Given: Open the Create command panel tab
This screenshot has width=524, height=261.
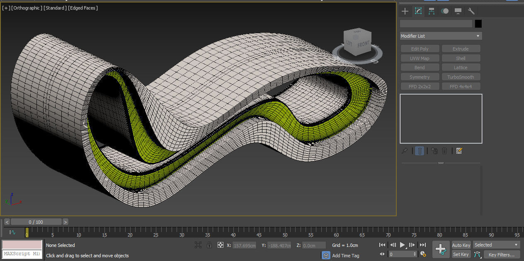Looking at the screenshot, I should (405, 11).
